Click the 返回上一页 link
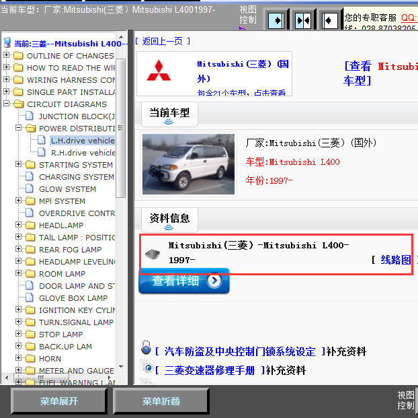The image size is (418, 418). click(163, 41)
